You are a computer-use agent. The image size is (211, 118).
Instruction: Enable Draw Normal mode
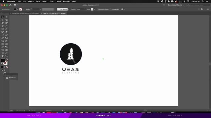pos(2,70)
